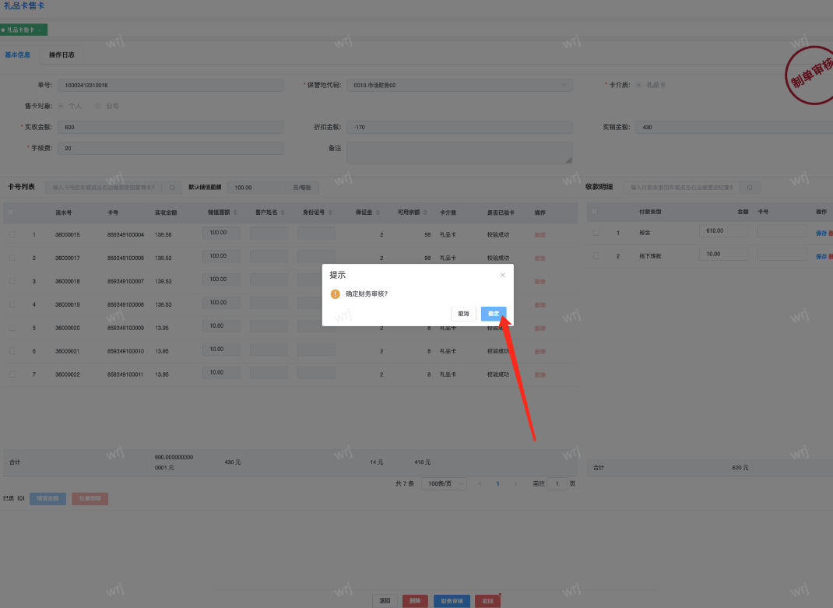Screen dimensions: 833x608
Task: Delete row 1 card via 删除 link
Action: click(x=540, y=235)
